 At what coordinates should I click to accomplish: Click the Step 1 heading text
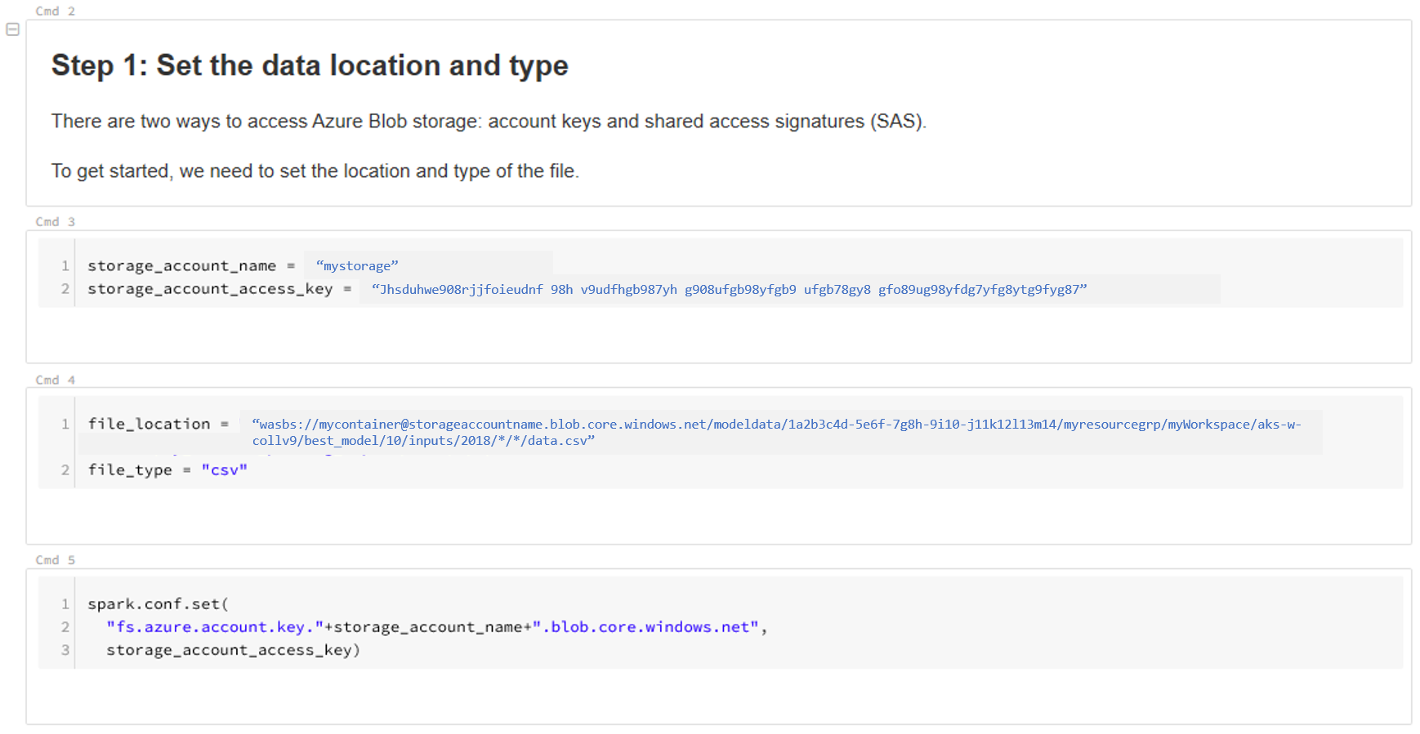pos(310,65)
